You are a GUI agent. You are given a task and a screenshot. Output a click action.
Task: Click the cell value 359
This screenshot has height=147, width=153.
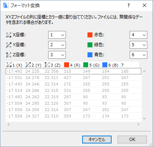pos(67,116)
